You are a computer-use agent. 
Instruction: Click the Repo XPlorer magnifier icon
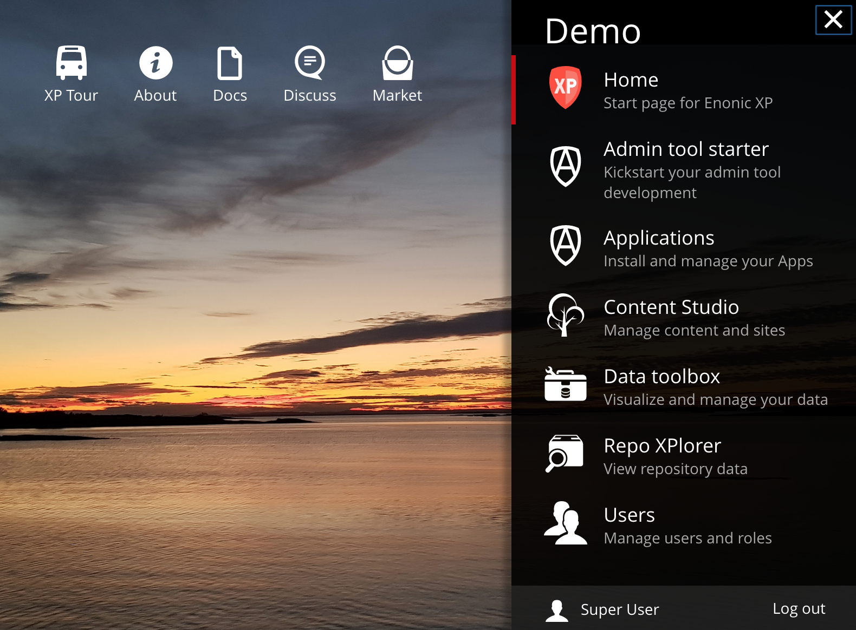(565, 454)
